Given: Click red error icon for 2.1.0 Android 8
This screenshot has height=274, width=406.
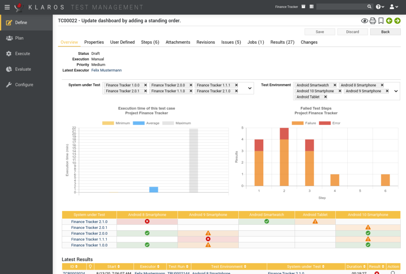Looking at the screenshot, I should coord(147,221).
